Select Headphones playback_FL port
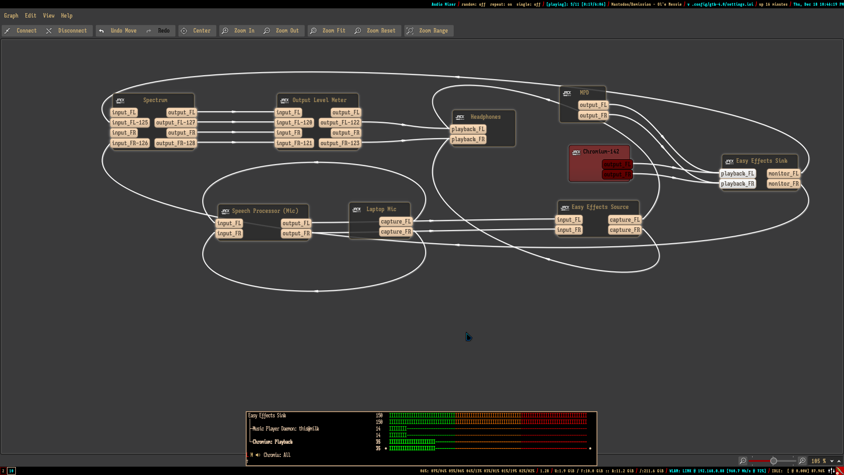 (x=468, y=129)
